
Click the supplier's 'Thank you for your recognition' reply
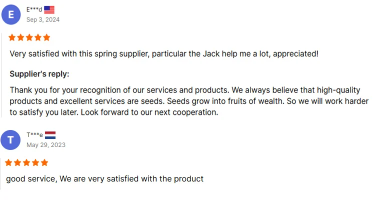pyautogui.click(x=189, y=101)
